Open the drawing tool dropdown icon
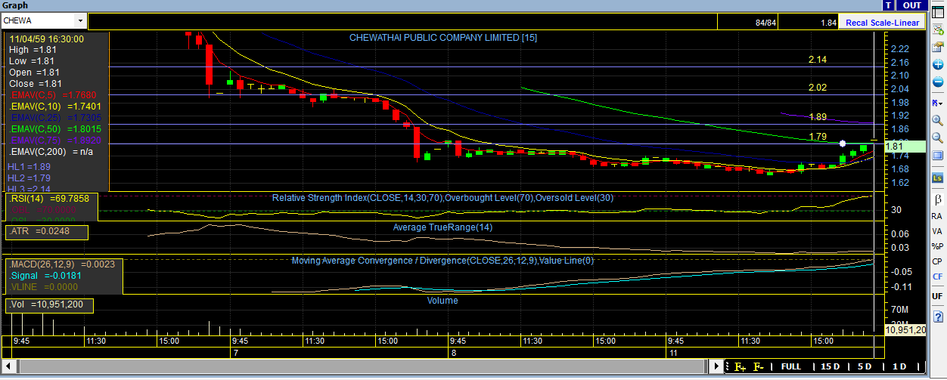 coord(937,102)
